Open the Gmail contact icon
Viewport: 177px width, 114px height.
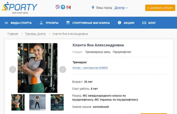point(69,7)
